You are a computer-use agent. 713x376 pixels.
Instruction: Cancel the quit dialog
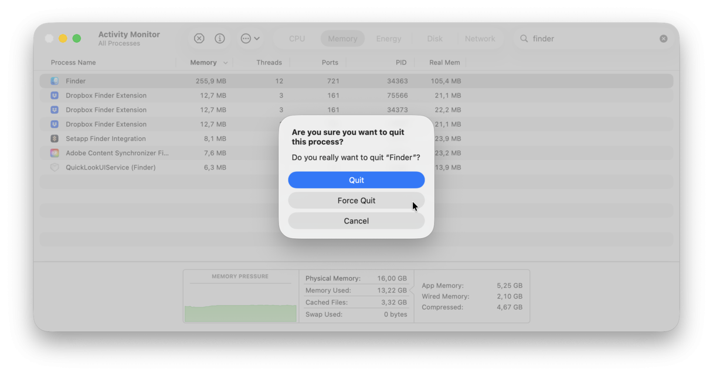(x=356, y=221)
